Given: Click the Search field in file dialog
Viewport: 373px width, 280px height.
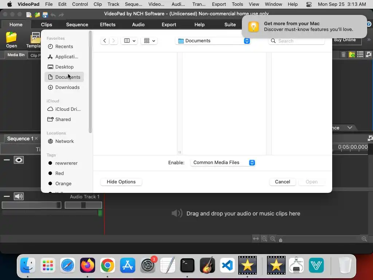Looking at the screenshot, I should click(297, 41).
